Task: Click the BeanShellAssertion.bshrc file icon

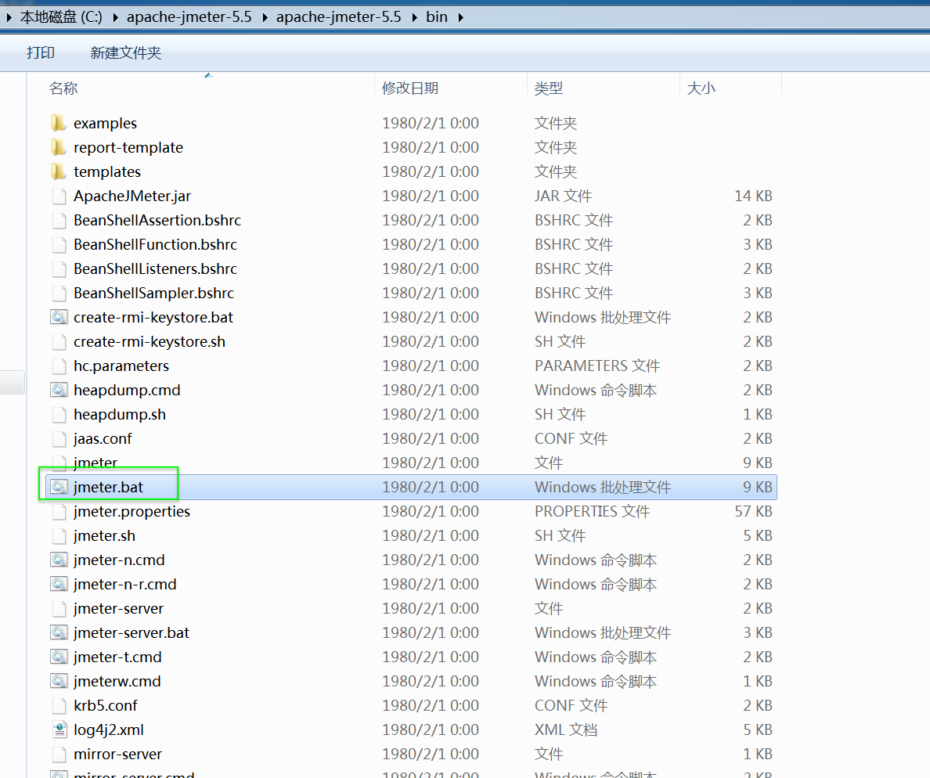Action: tap(59, 220)
